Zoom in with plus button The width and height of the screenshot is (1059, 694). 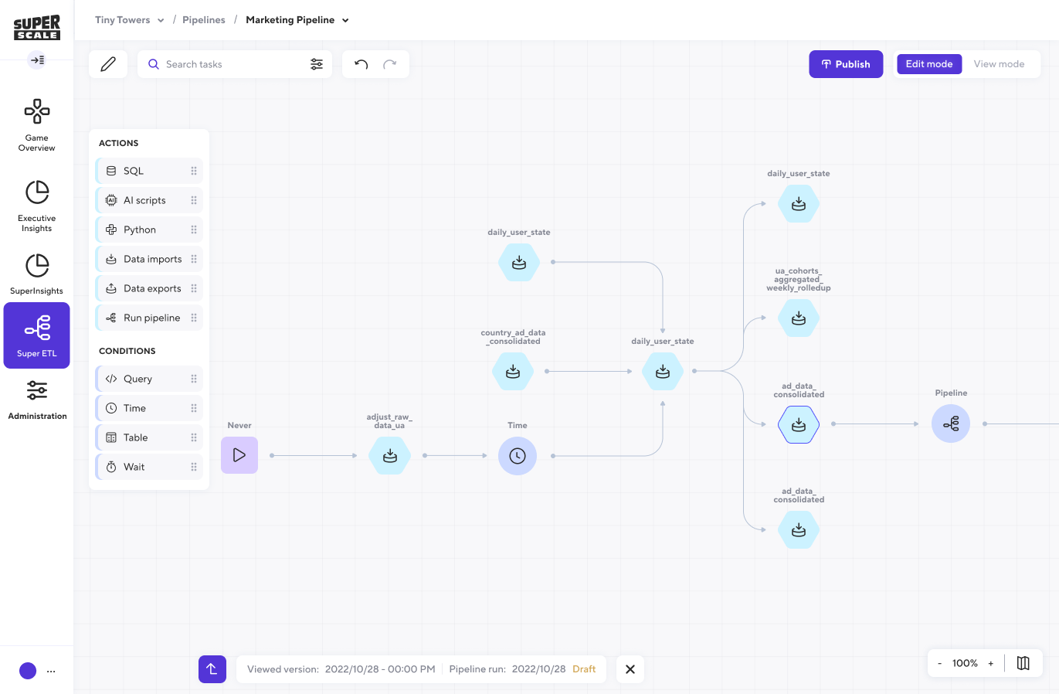[991, 663]
